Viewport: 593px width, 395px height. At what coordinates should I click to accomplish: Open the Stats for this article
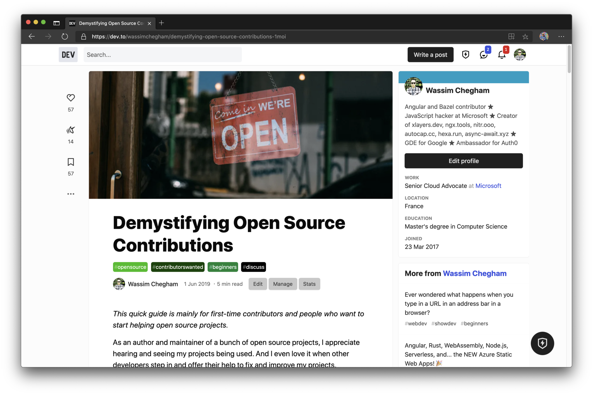point(309,284)
